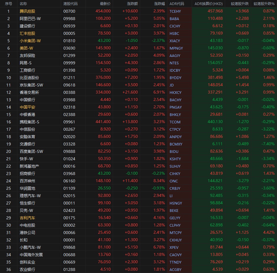Select 理想汽车-W in the list

pos(30,196)
